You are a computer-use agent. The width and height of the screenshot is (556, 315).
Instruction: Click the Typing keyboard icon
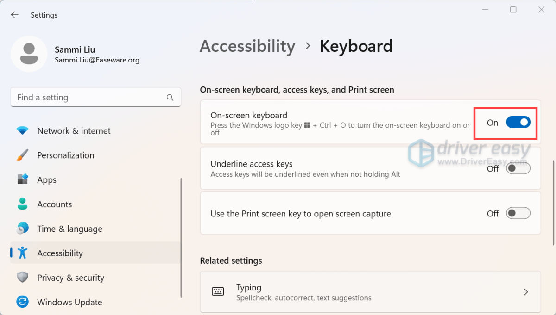pos(218,291)
